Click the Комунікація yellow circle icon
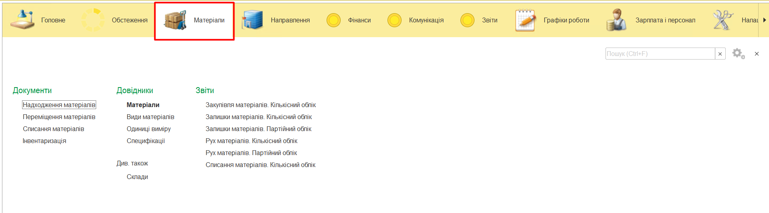 pos(394,20)
